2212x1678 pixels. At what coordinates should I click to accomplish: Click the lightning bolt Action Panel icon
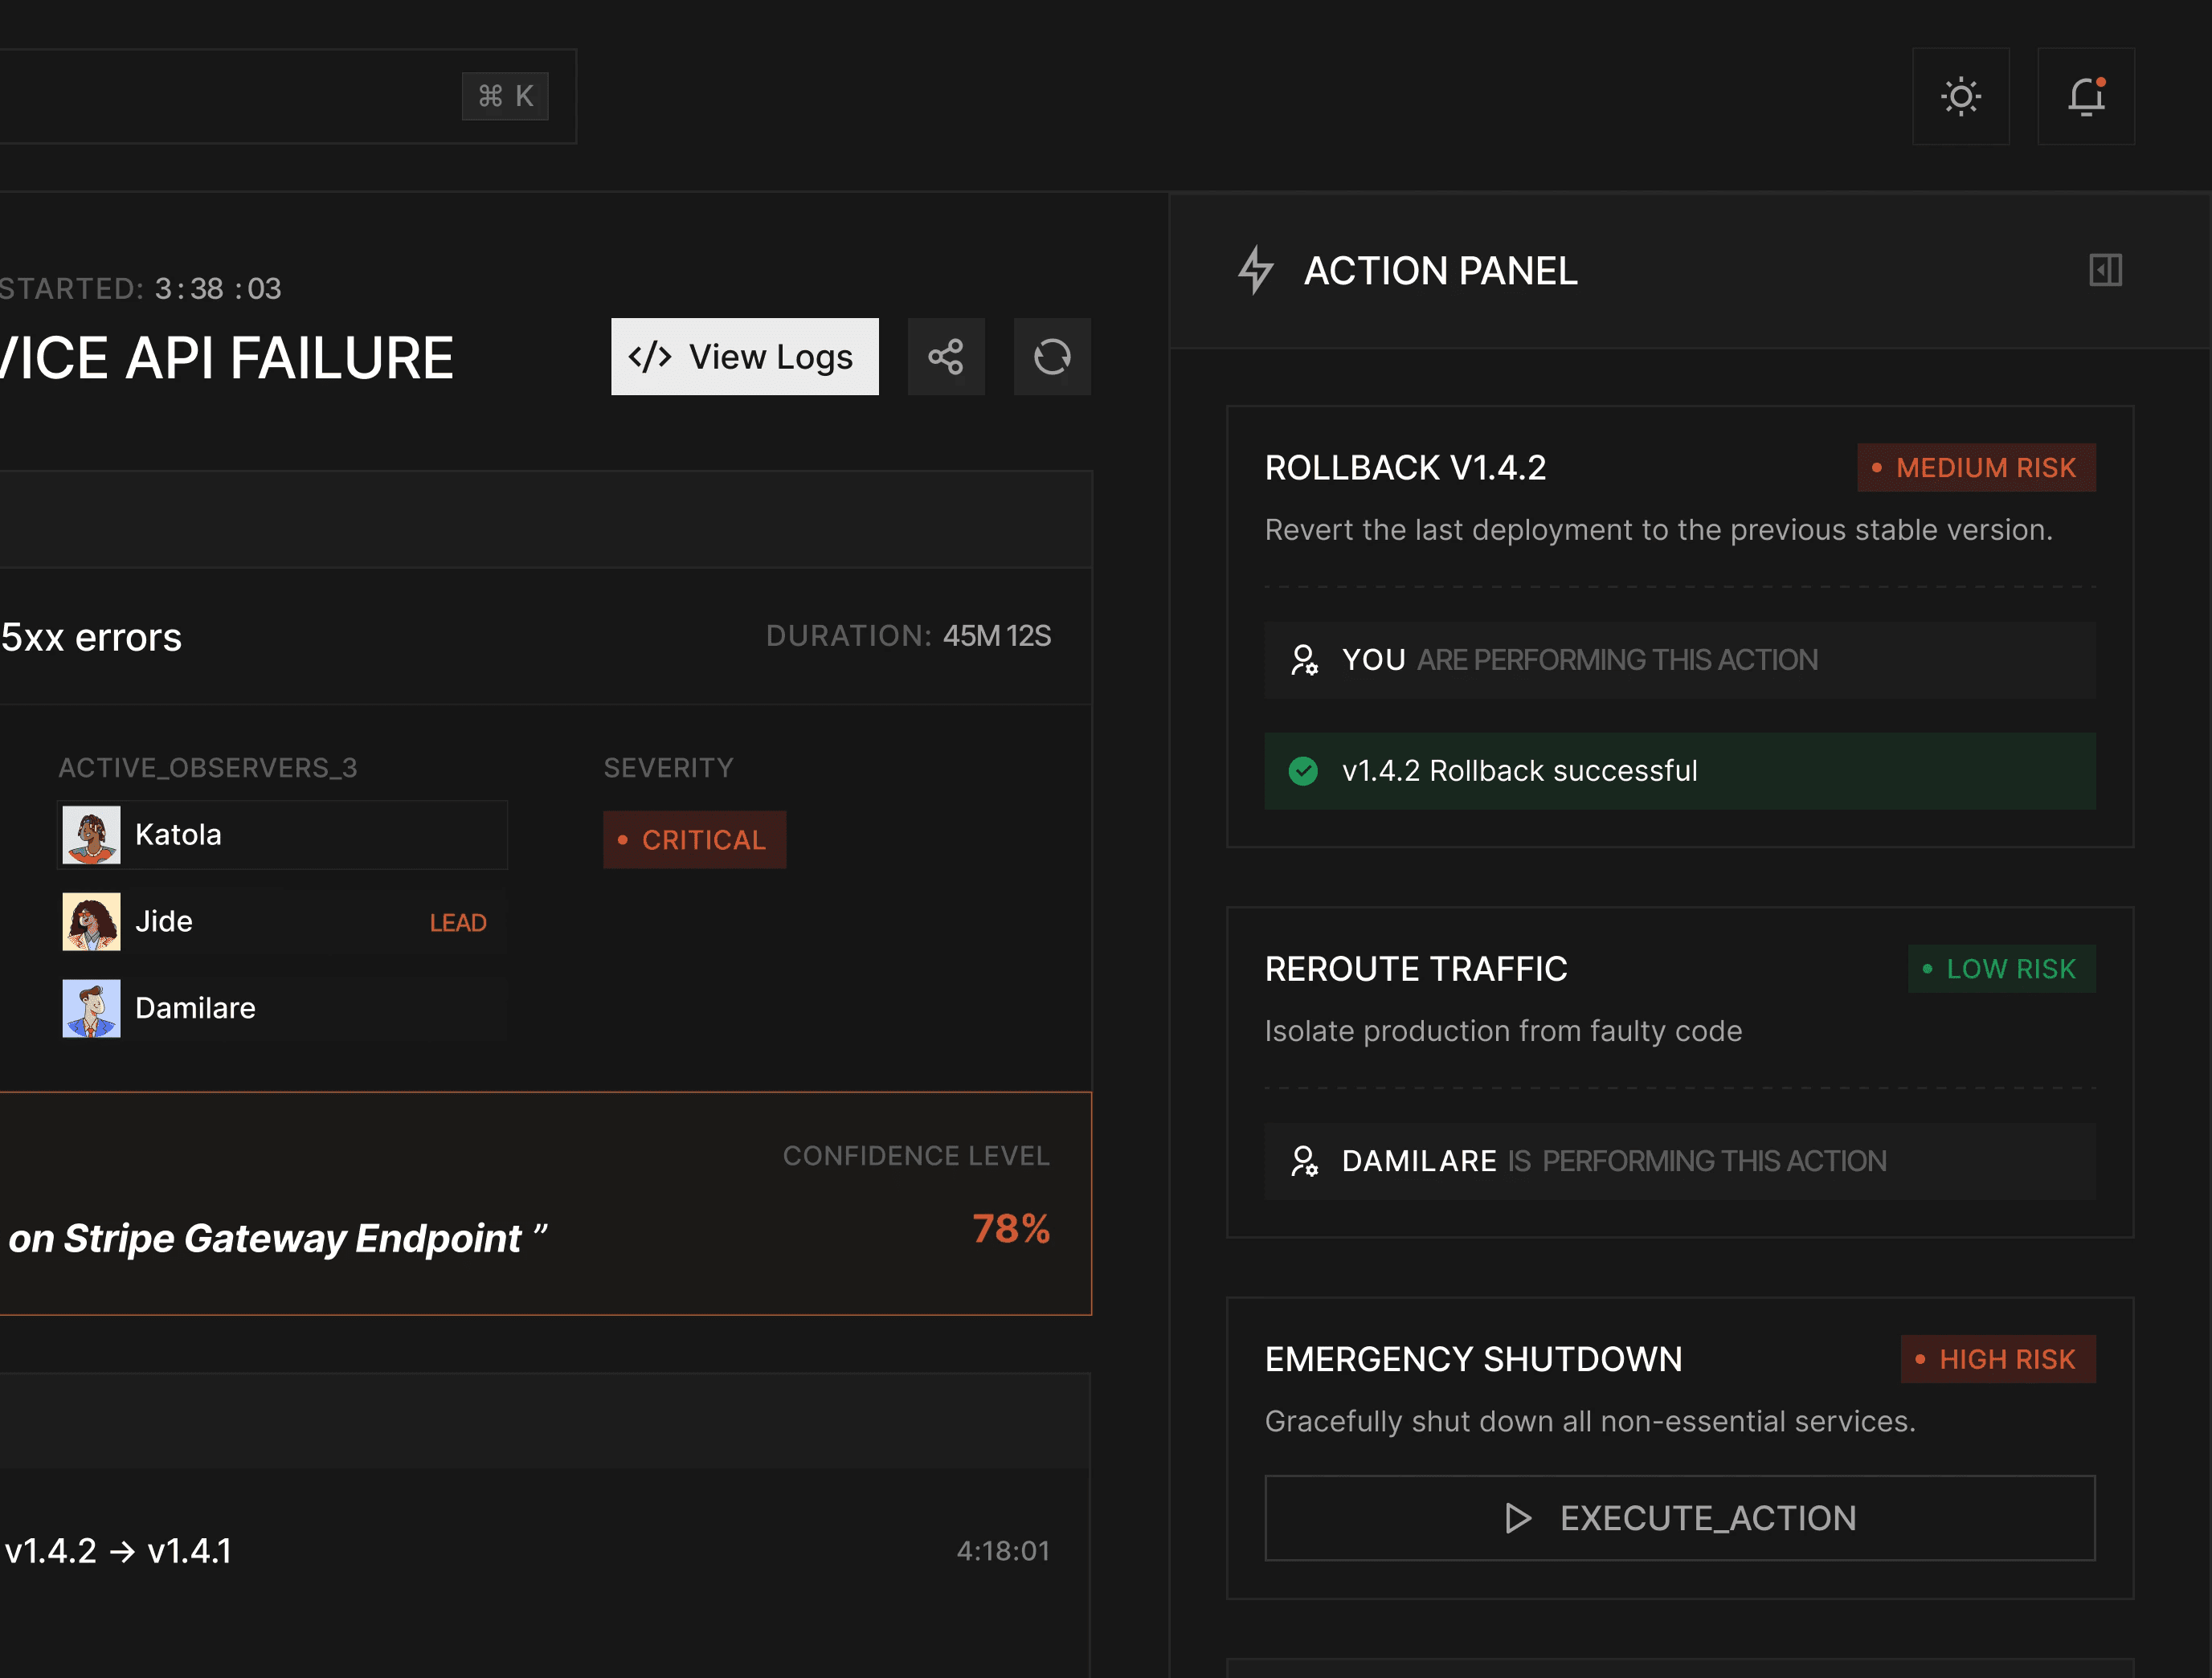(x=1255, y=270)
